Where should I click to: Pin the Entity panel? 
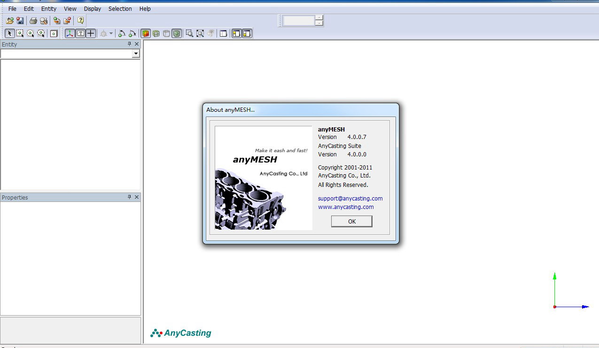[x=130, y=44]
